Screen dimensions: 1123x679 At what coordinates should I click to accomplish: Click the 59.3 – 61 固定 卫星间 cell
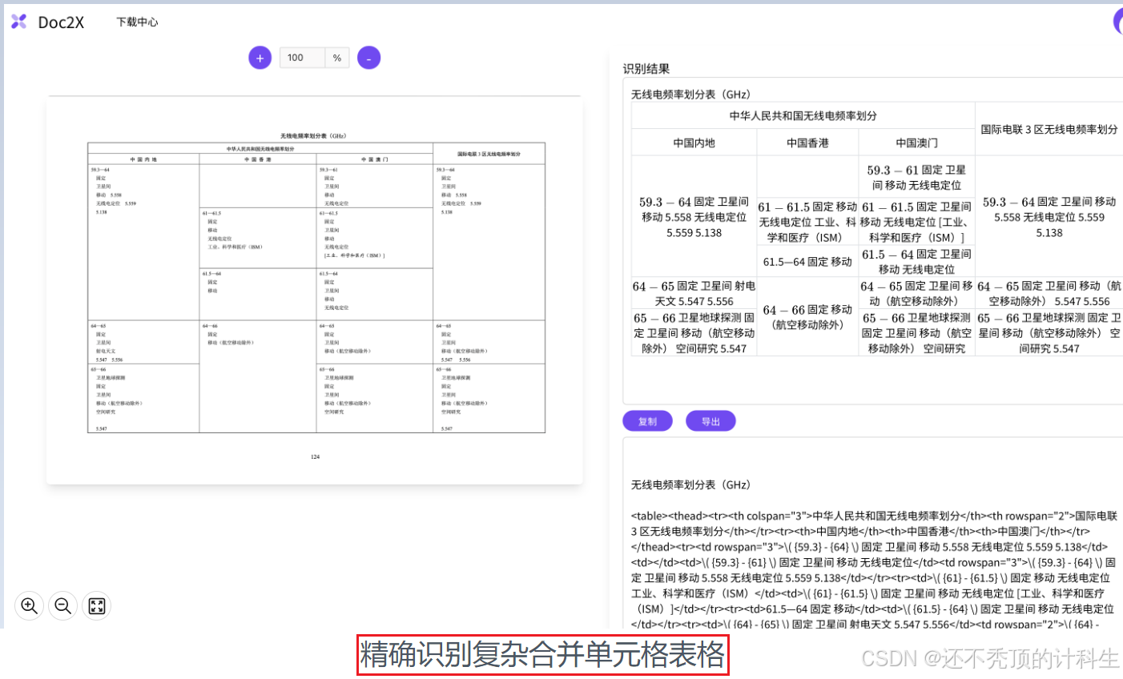click(916, 177)
